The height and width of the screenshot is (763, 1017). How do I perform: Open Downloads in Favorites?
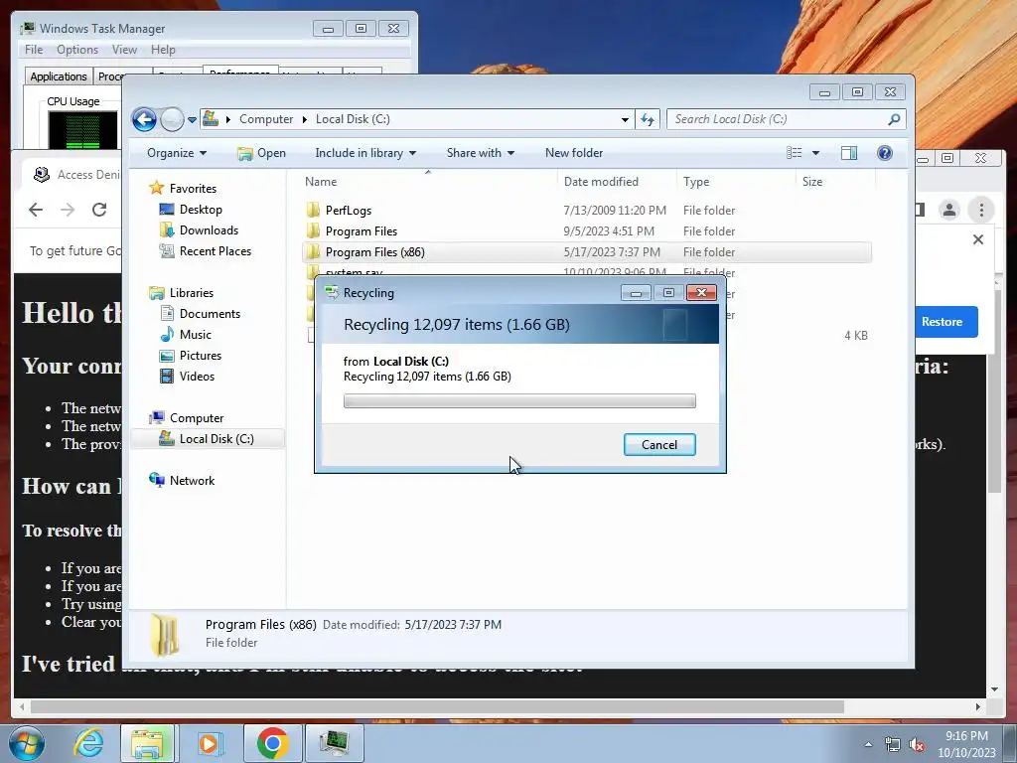[209, 230]
